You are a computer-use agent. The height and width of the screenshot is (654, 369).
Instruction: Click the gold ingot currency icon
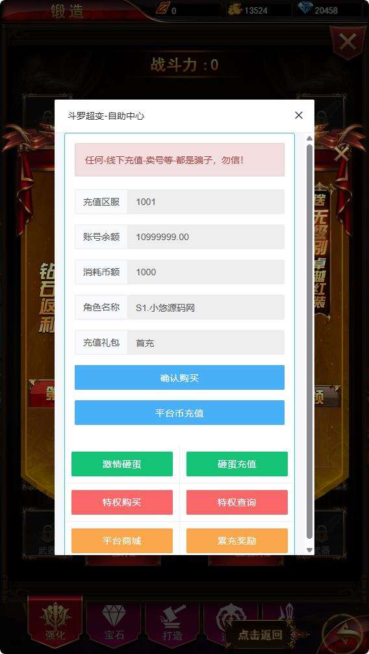235,9
